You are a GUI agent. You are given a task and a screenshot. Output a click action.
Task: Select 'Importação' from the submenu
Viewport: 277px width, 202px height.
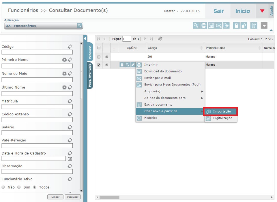tap(222, 112)
